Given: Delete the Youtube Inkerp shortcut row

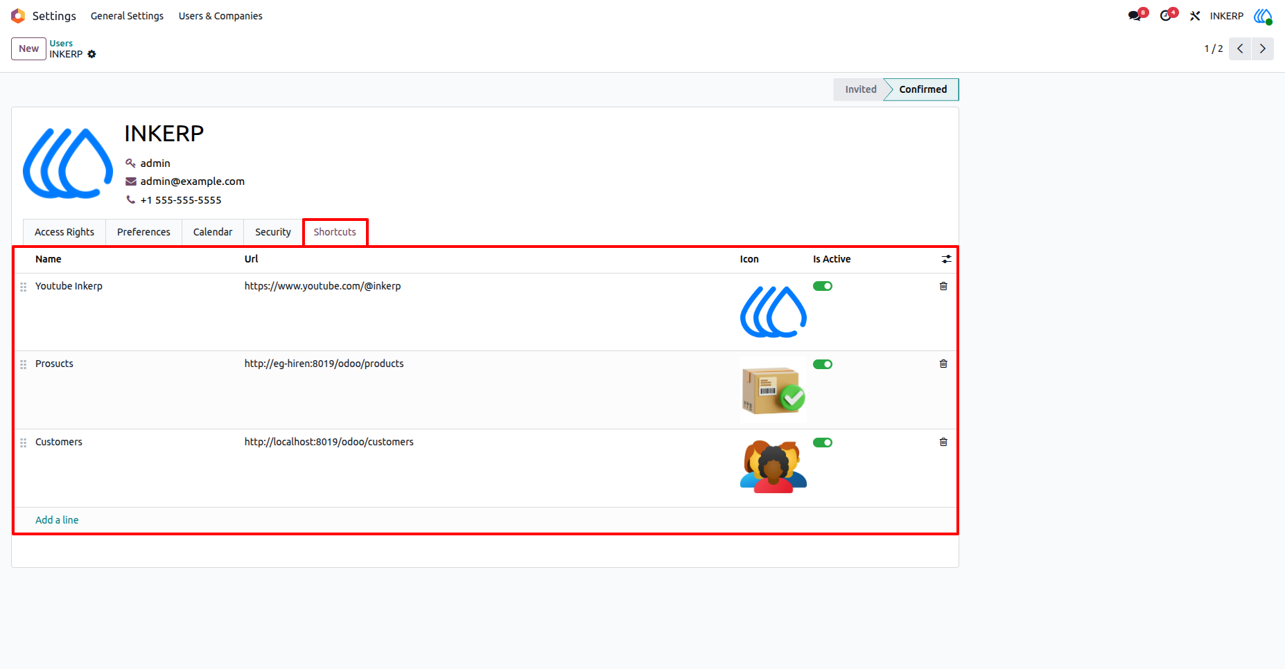Looking at the screenshot, I should (943, 286).
